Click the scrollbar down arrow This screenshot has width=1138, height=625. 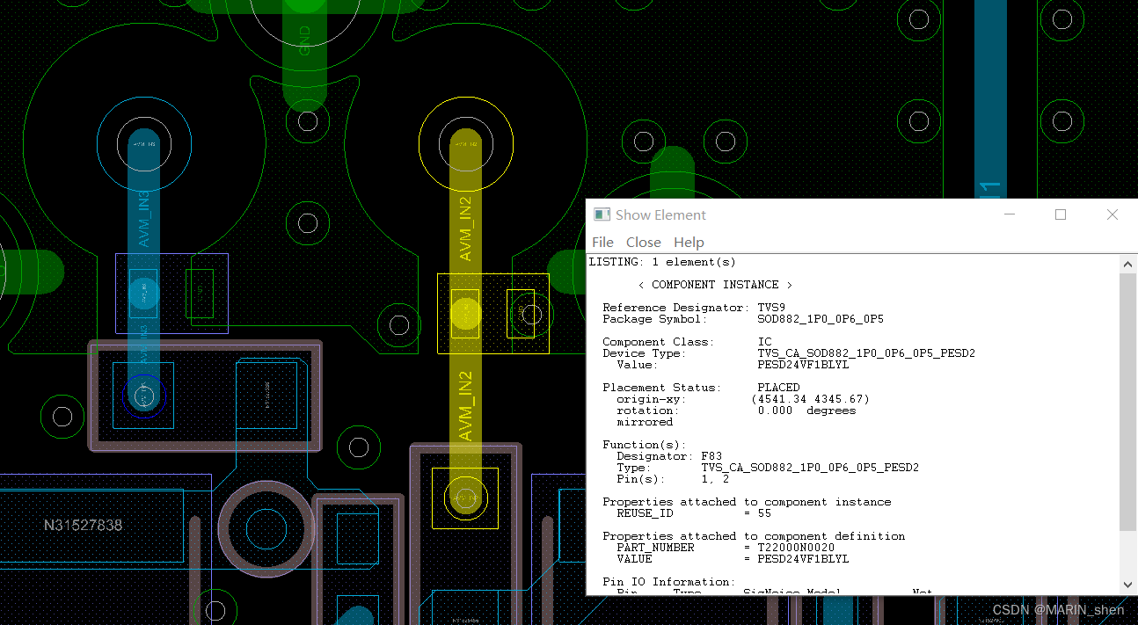pyautogui.click(x=1127, y=585)
